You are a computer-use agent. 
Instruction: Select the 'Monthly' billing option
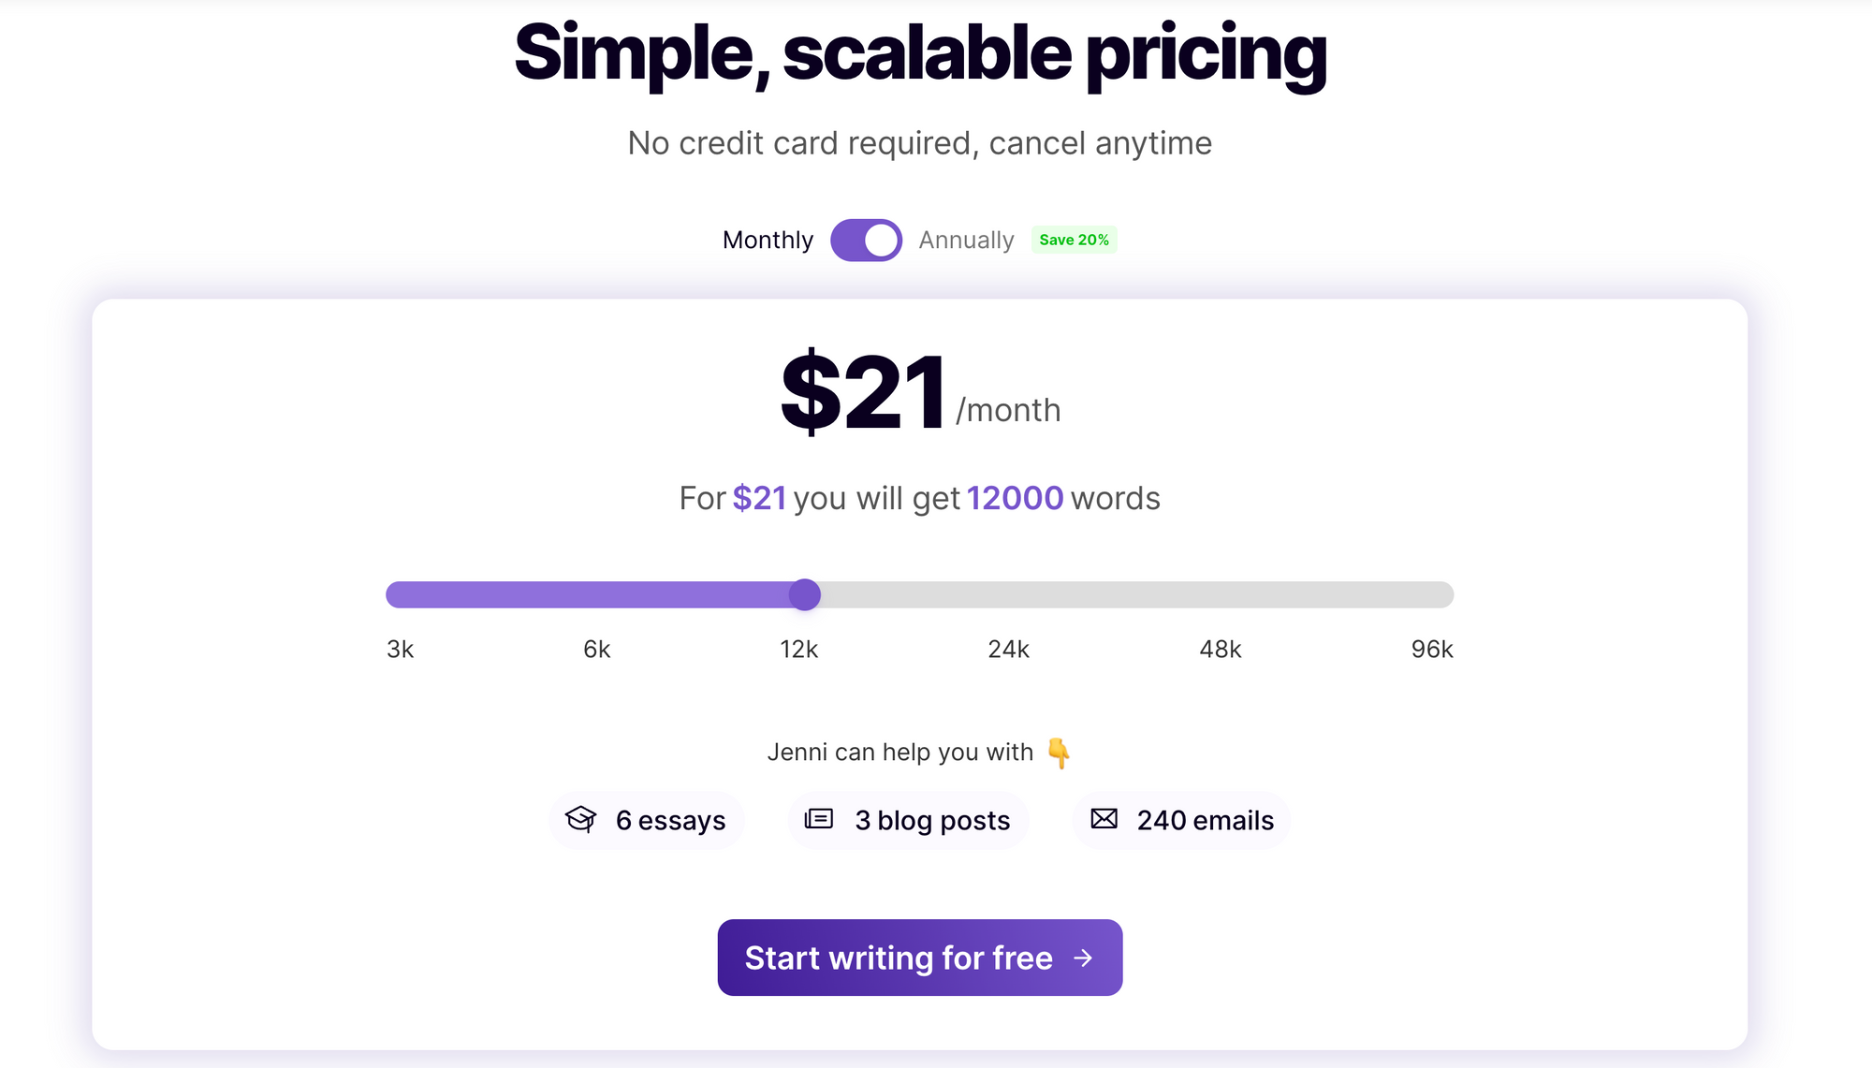pyautogui.click(x=768, y=240)
